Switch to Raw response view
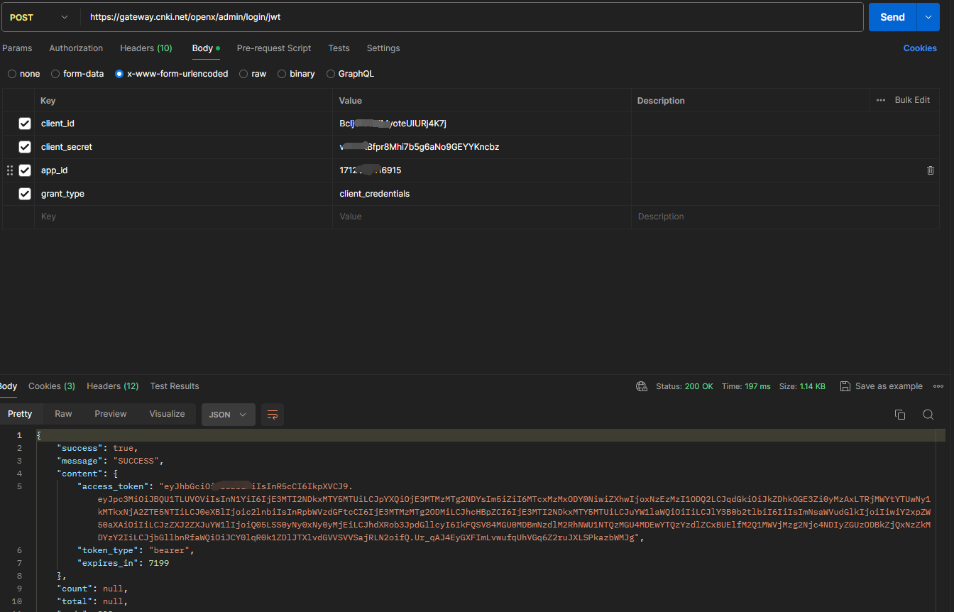Screen dimensions: 954x612 pos(63,414)
